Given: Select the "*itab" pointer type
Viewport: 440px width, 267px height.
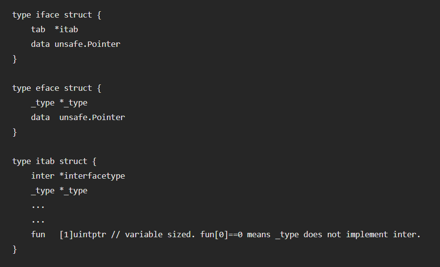Looking at the screenshot, I should tap(66, 29).
